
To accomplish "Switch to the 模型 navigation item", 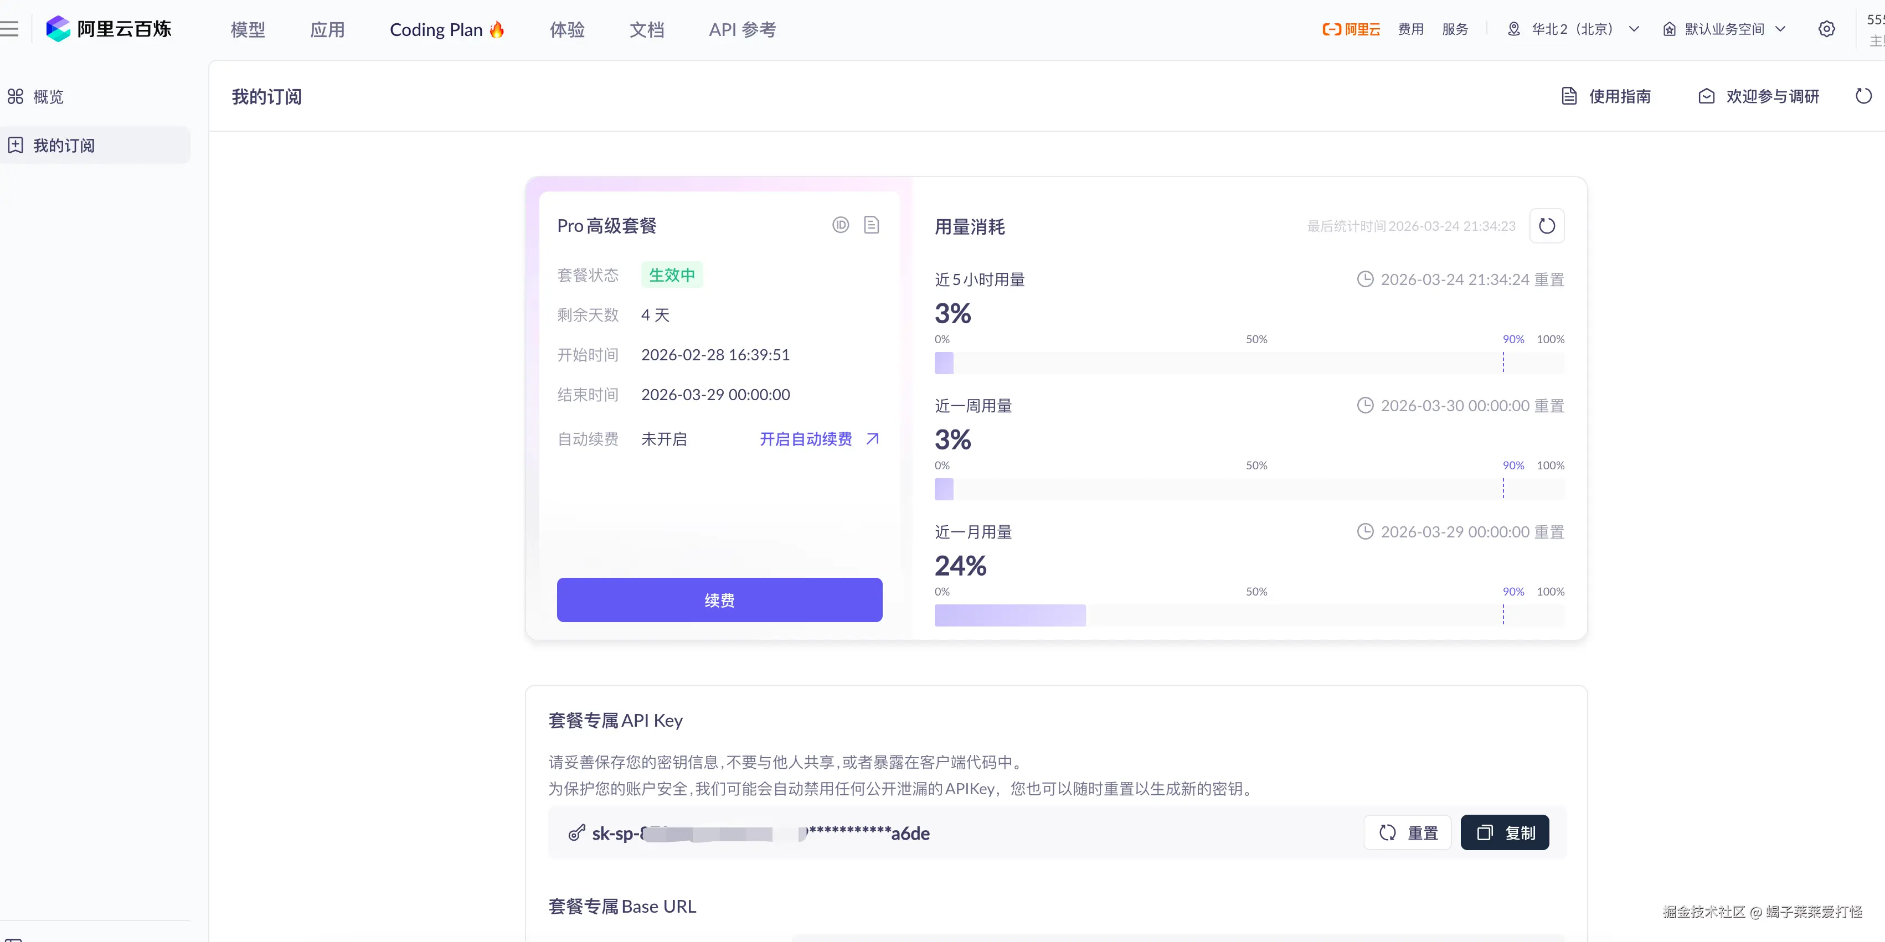I will (248, 29).
